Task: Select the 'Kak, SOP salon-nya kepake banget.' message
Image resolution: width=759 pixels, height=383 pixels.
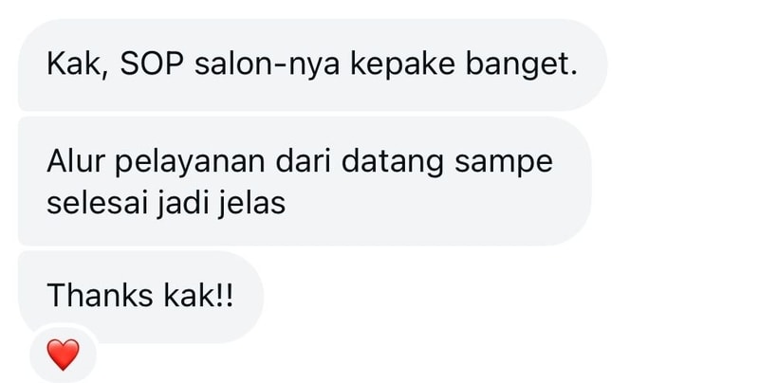Action: tap(313, 64)
